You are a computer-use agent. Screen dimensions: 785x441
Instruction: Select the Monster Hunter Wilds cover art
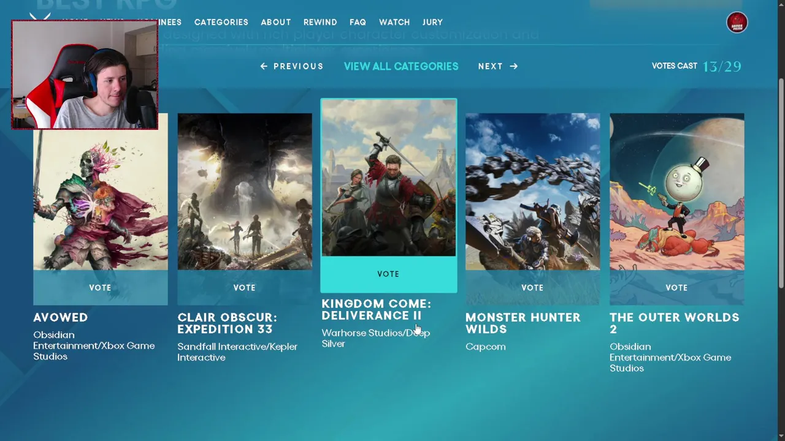pyautogui.click(x=533, y=192)
